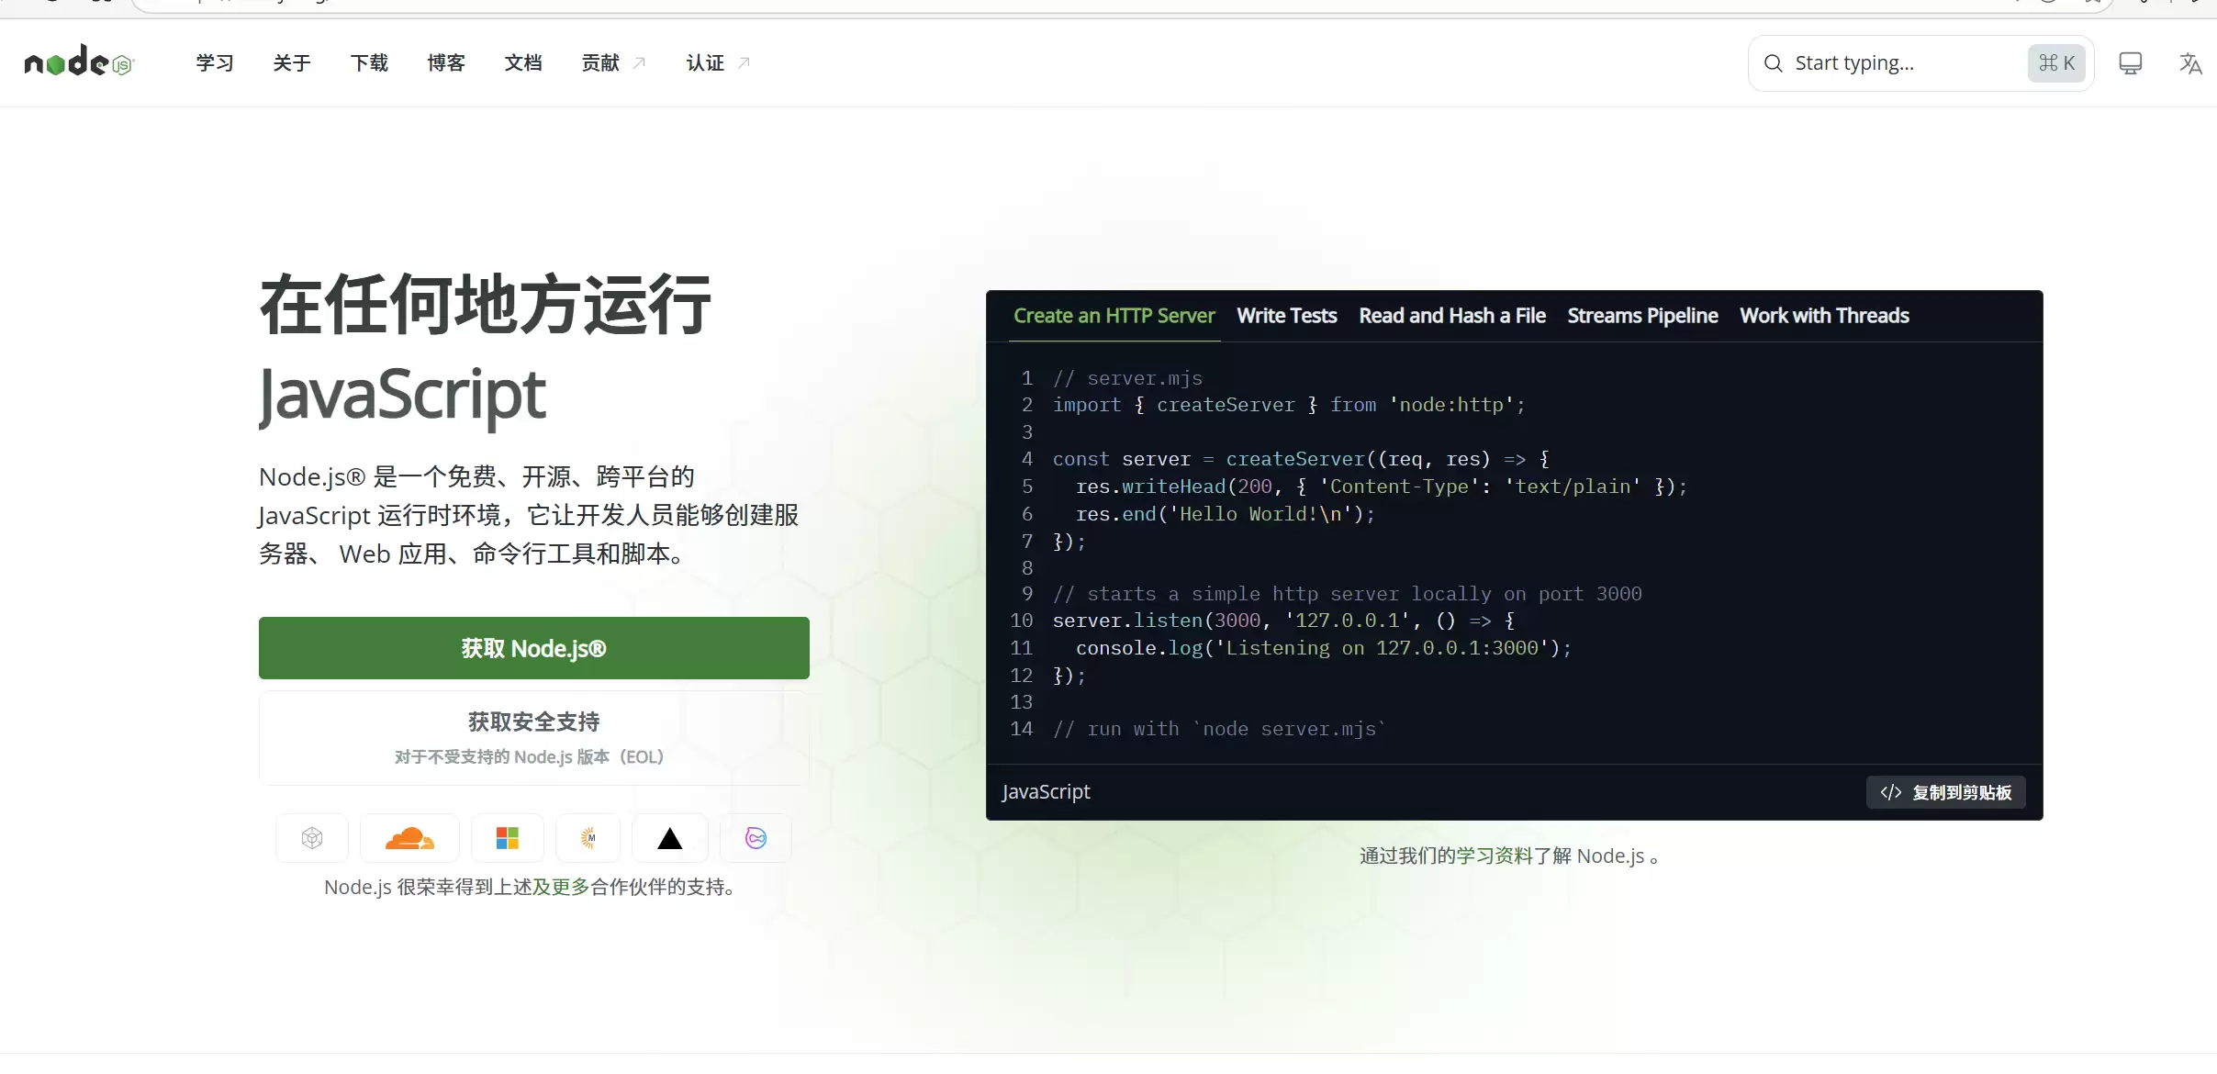Click 复制到剪贴板 to copy code
This screenshot has width=2217, height=1074.
click(1962, 792)
